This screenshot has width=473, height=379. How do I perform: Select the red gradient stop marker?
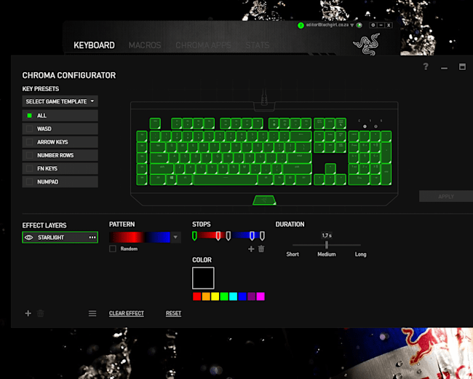(x=218, y=235)
